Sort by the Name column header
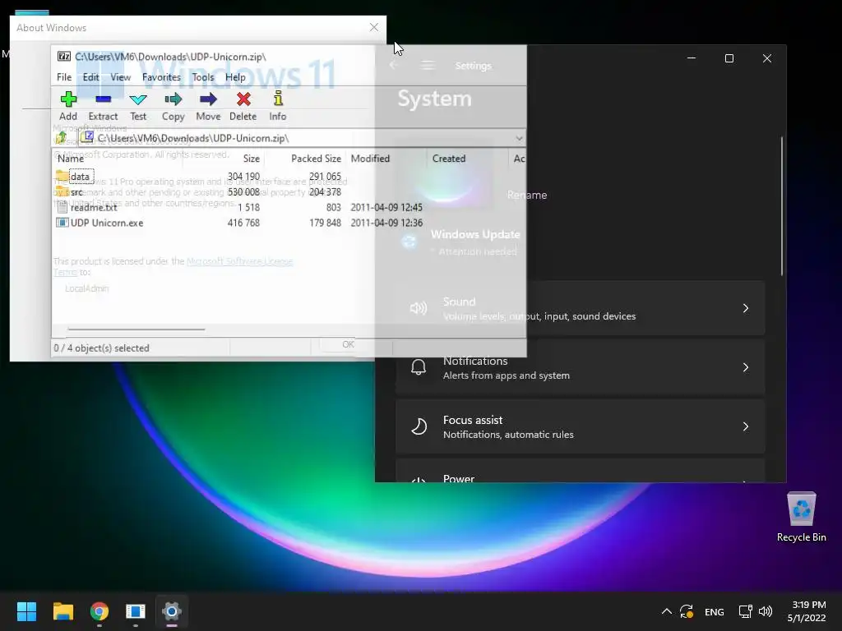 pos(71,159)
